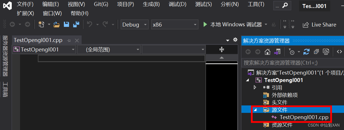The image size is (344, 130).
Task: Toggle the split editor window handle
Action: point(222,49)
